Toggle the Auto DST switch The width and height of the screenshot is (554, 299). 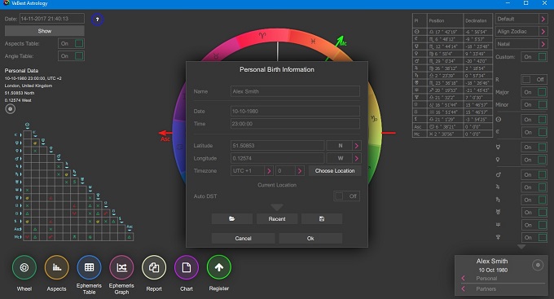(346, 196)
